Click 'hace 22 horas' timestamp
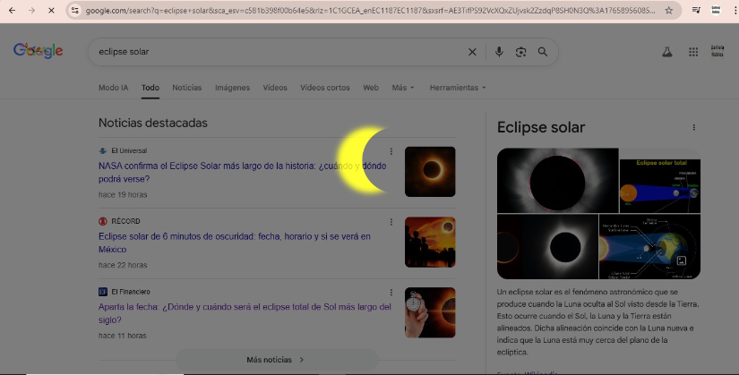 pos(123,265)
